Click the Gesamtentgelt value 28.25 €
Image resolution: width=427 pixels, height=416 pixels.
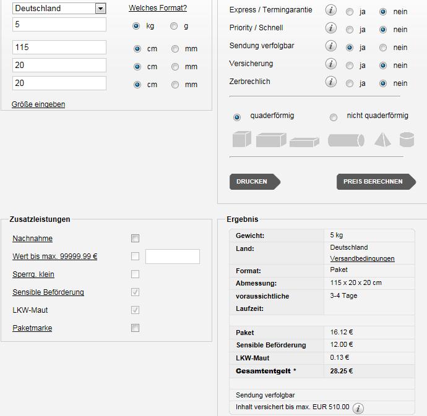point(342,371)
